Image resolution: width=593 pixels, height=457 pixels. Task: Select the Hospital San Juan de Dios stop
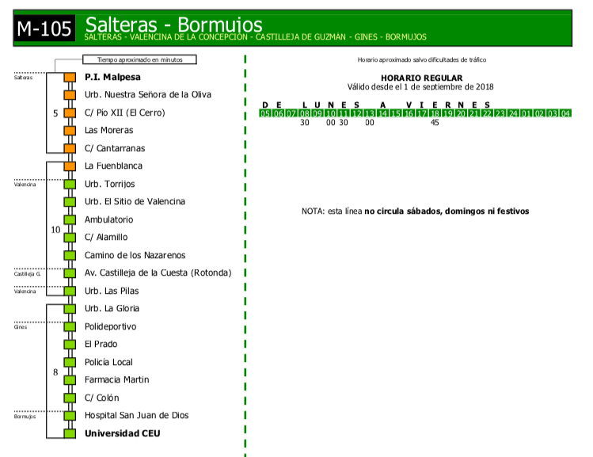click(136, 416)
